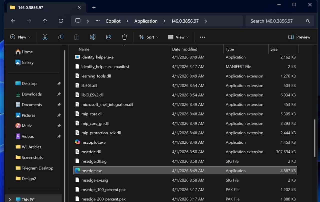Screen dimensions: 320x202
Task: Go back with the left arrow
Action: point(13,21)
